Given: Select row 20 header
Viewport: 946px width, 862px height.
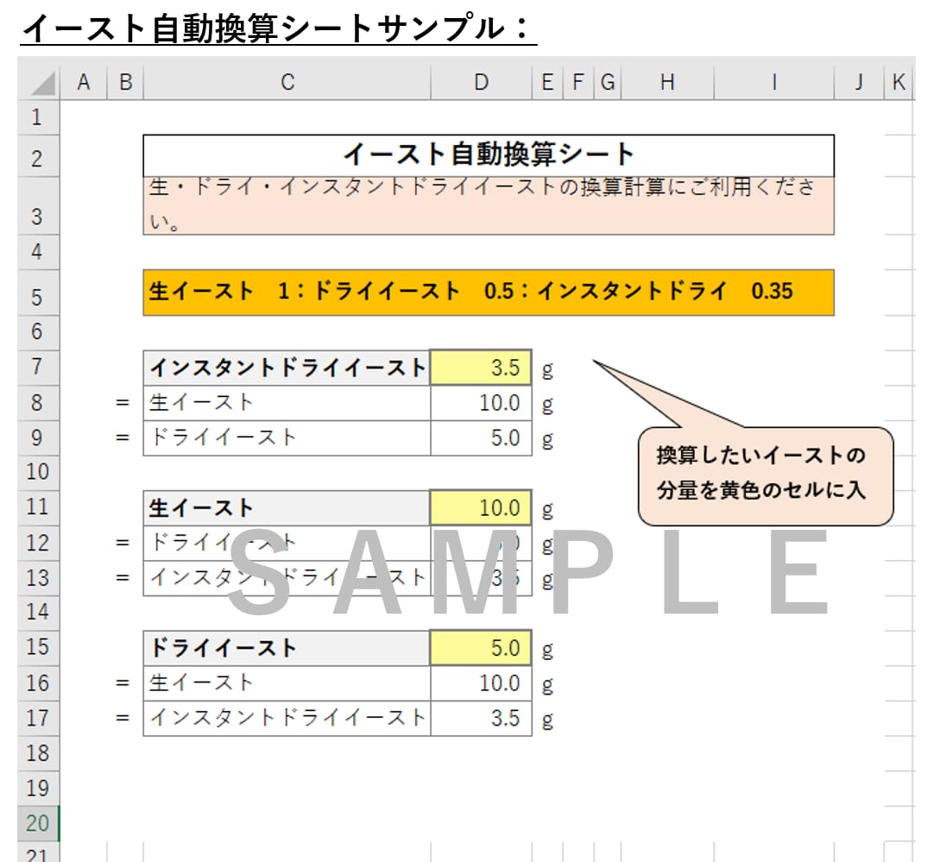Looking at the screenshot, I should 38,823.
